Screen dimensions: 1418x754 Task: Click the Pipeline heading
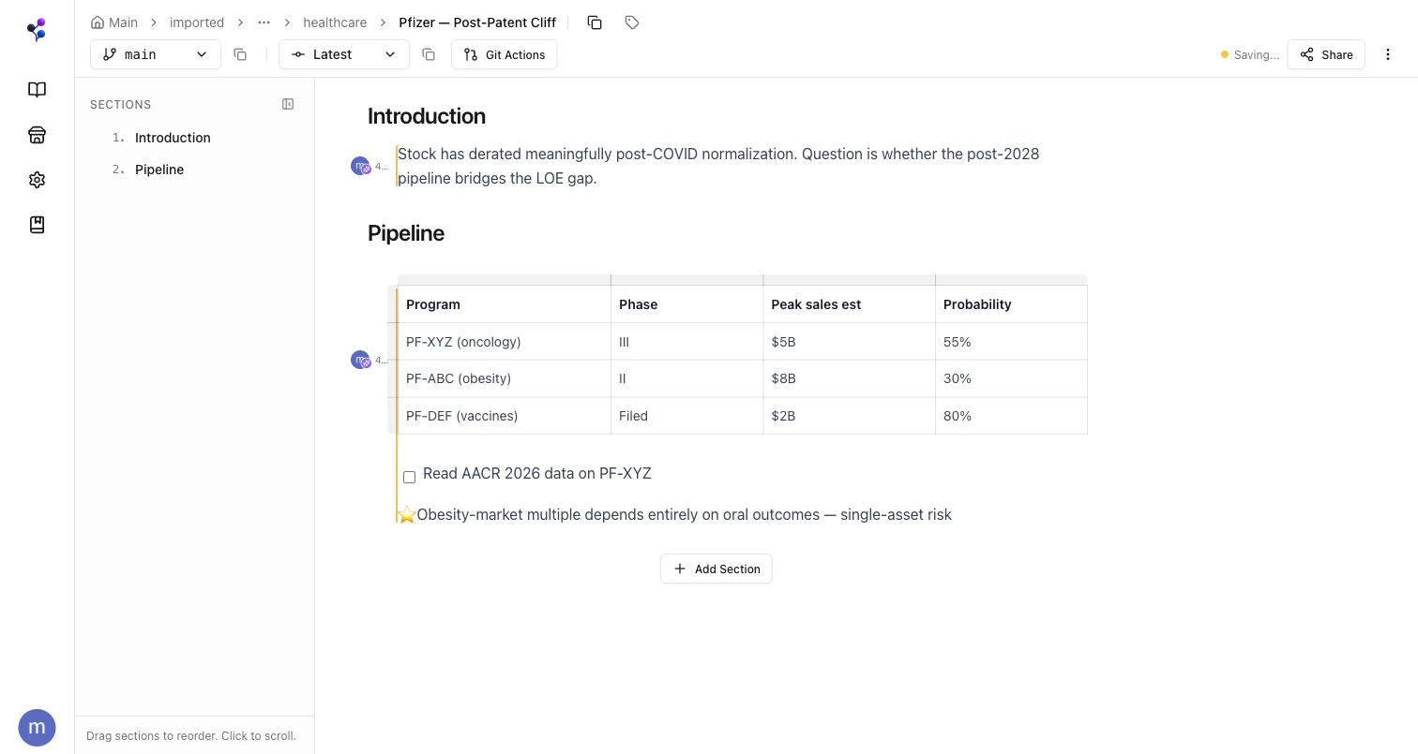click(x=406, y=233)
